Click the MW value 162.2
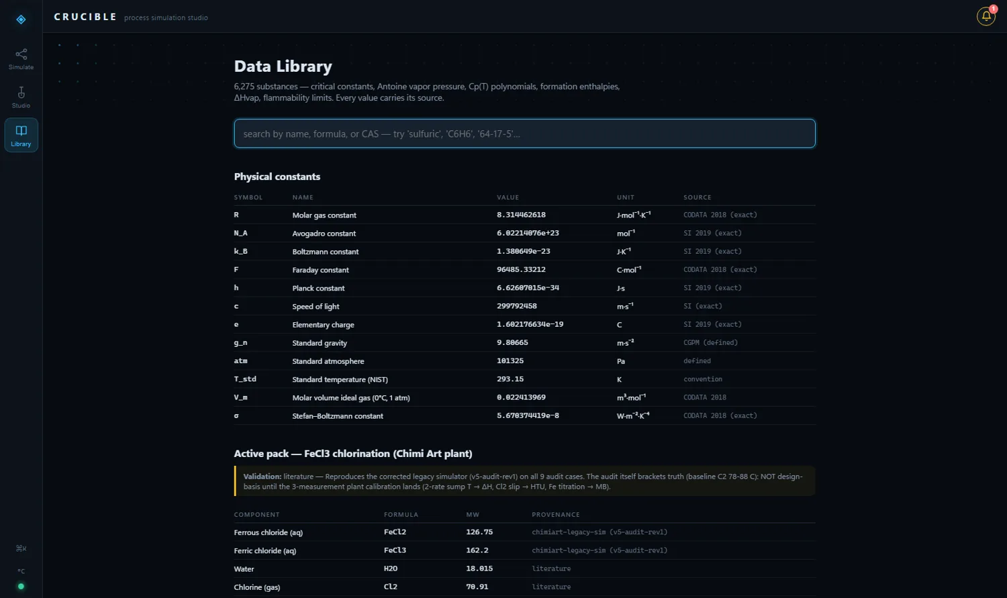 (477, 550)
